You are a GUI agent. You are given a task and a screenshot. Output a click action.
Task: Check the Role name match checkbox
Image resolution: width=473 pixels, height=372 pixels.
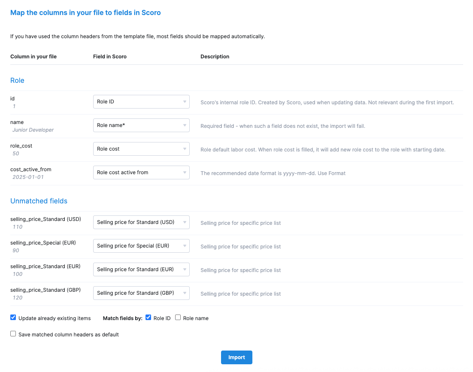(178, 318)
